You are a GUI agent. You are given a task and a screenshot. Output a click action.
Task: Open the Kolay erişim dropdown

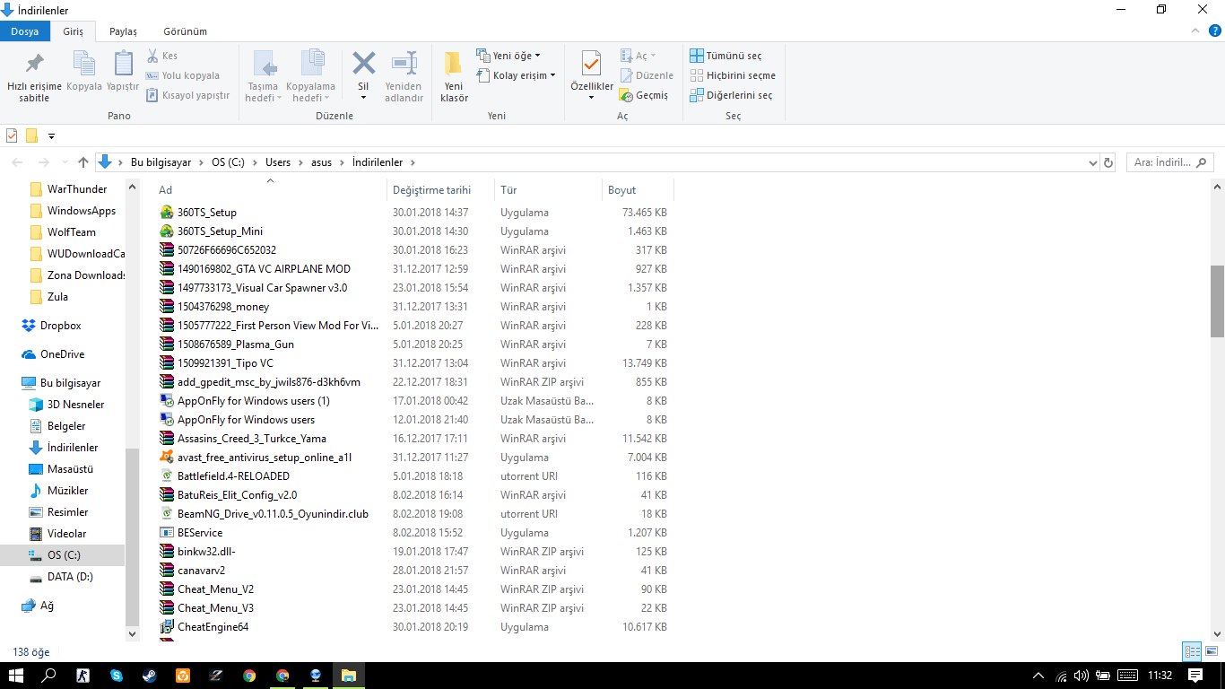tap(516, 75)
